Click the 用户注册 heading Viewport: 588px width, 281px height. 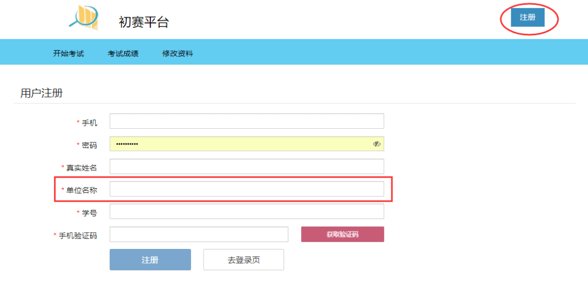click(41, 93)
